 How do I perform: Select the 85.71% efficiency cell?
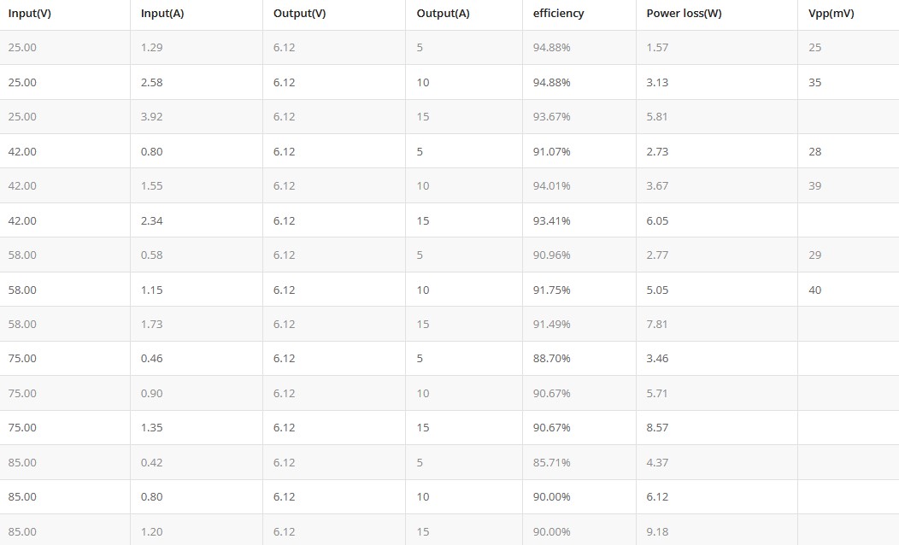click(x=551, y=462)
